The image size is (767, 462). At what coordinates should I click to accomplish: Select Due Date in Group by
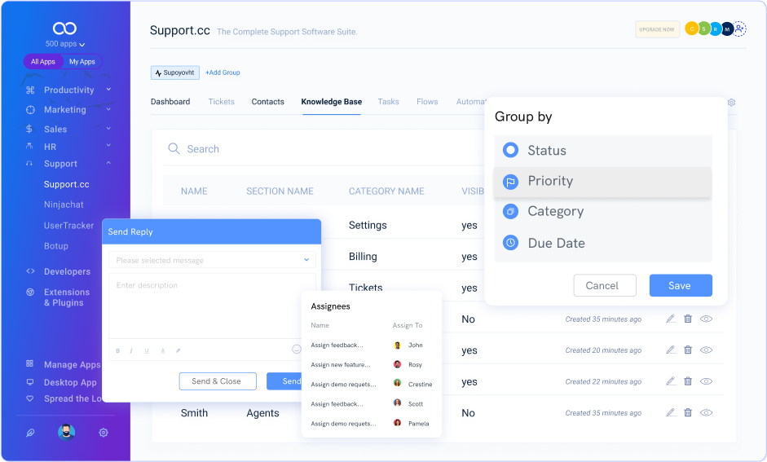click(602, 243)
